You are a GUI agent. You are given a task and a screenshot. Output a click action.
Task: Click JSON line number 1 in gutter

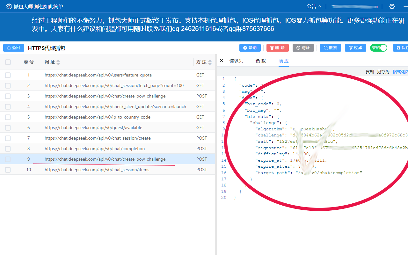(223, 79)
